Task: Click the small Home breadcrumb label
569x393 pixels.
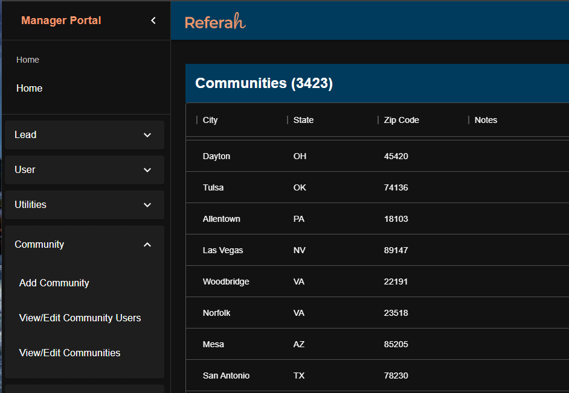Action: [28, 60]
